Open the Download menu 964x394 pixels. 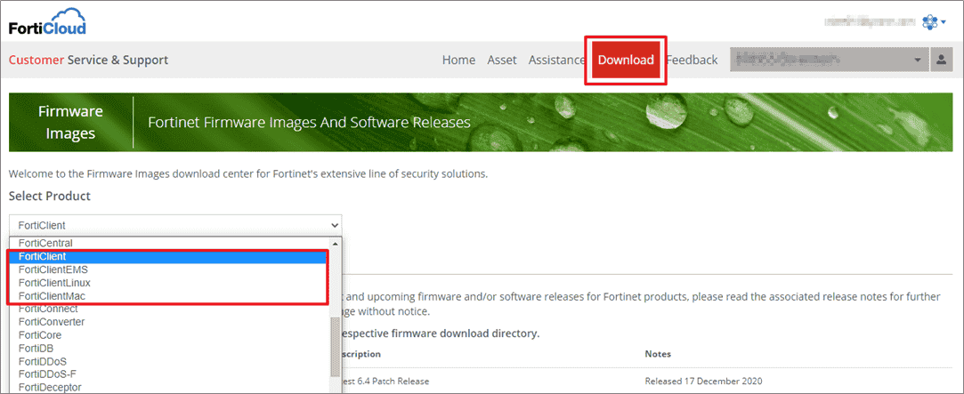(626, 60)
